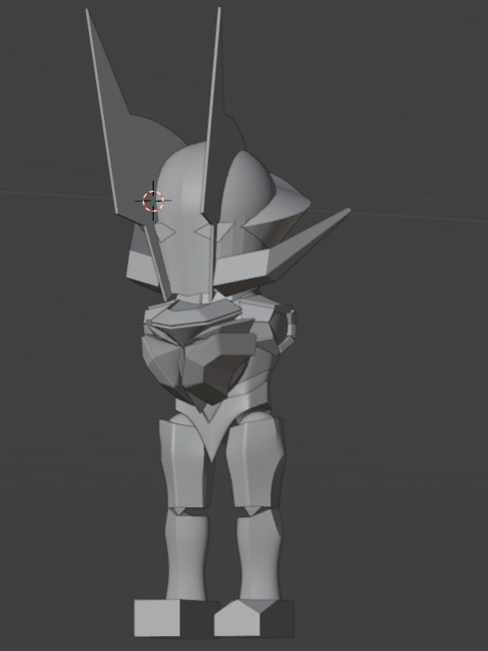Click the red-white 3D cursor crosshair

[153, 201]
